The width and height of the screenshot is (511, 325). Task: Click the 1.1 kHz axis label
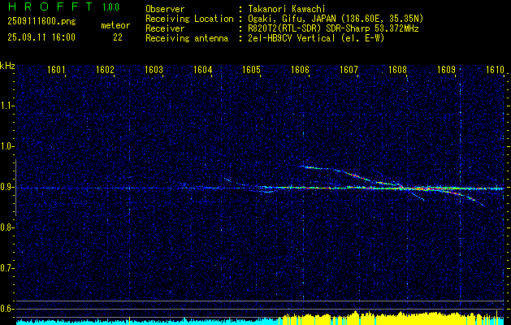6,106
